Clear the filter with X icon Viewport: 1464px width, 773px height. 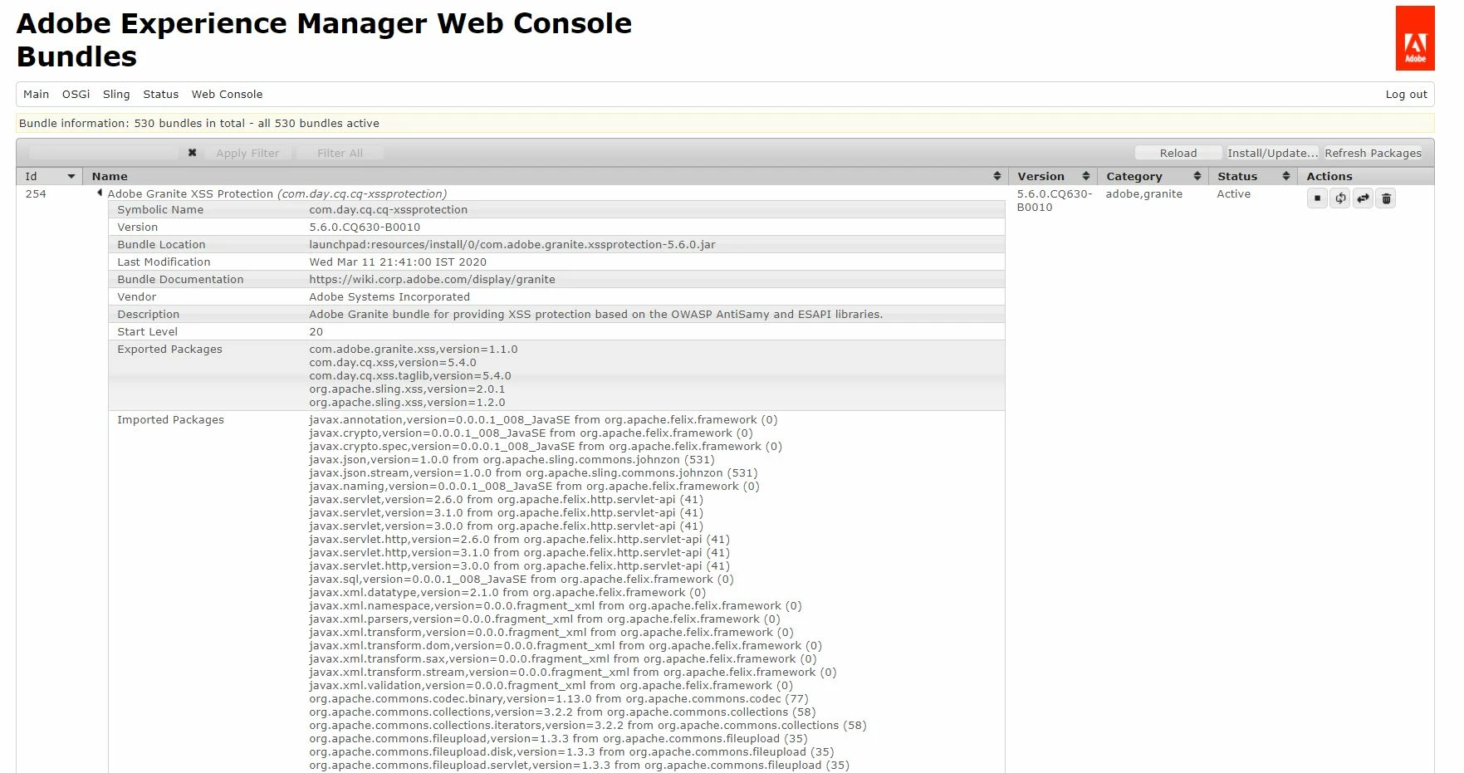pos(192,153)
